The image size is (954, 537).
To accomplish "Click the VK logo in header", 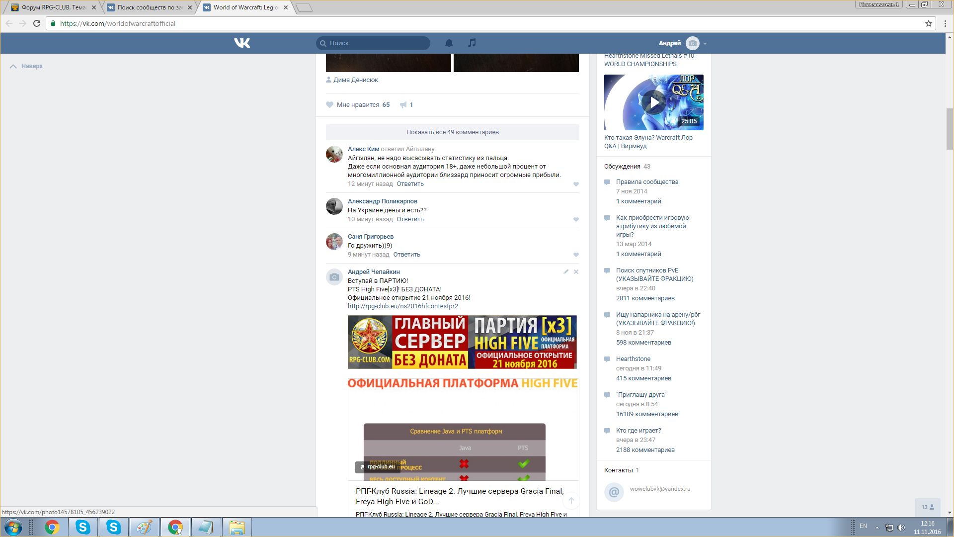I will coord(242,43).
